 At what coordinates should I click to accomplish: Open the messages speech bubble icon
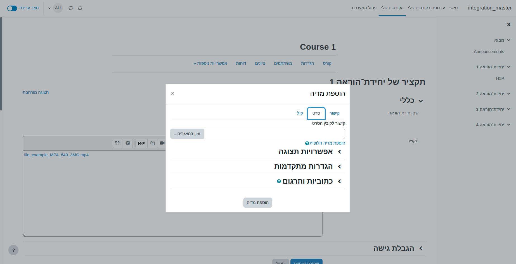point(71,8)
